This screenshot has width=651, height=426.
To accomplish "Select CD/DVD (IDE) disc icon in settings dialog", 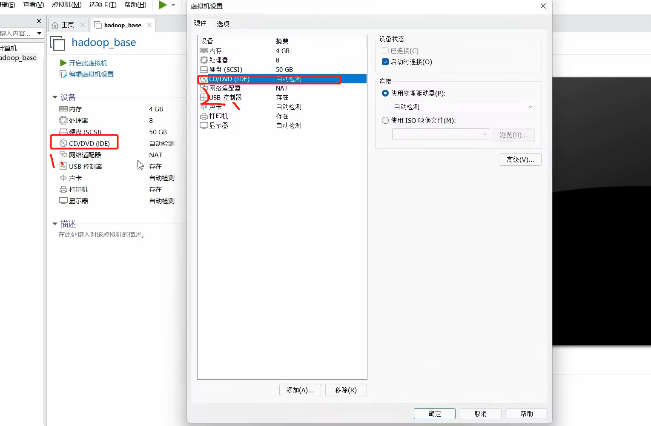I will pyautogui.click(x=204, y=79).
